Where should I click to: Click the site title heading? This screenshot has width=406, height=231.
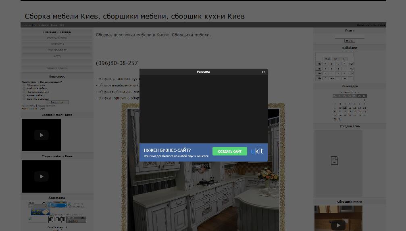coord(134,16)
